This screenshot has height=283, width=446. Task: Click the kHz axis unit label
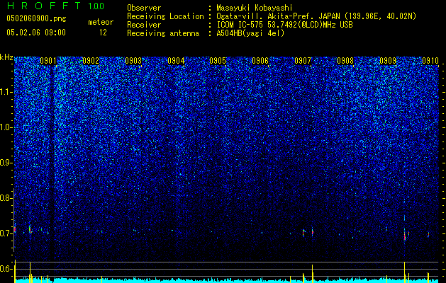click(6, 57)
